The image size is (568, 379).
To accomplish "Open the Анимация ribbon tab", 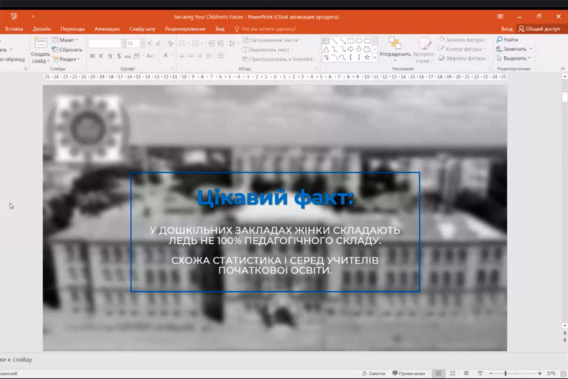I will click(107, 28).
